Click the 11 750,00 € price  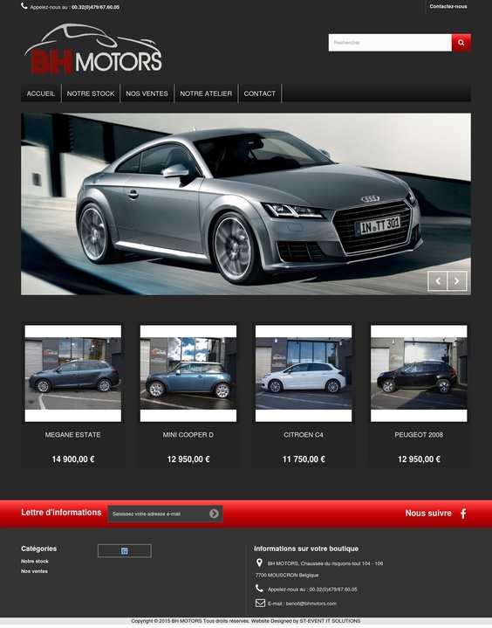pos(304,459)
